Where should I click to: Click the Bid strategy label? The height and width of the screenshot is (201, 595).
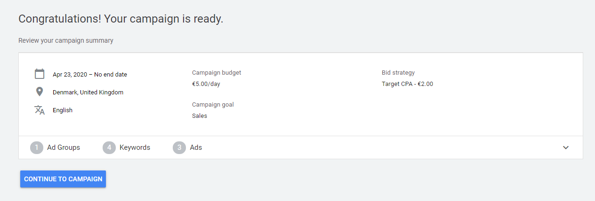coord(398,73)
